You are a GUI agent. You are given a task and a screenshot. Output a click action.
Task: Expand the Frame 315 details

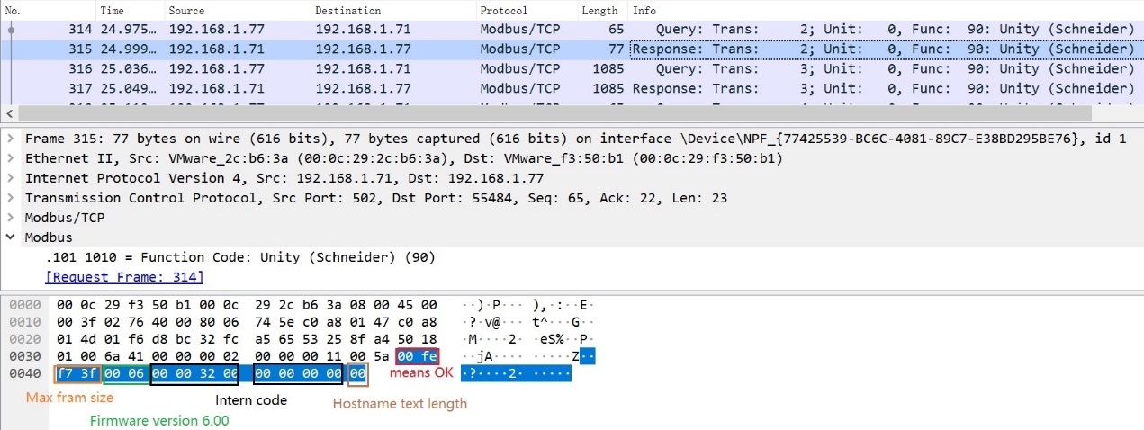tap(11, 139)
